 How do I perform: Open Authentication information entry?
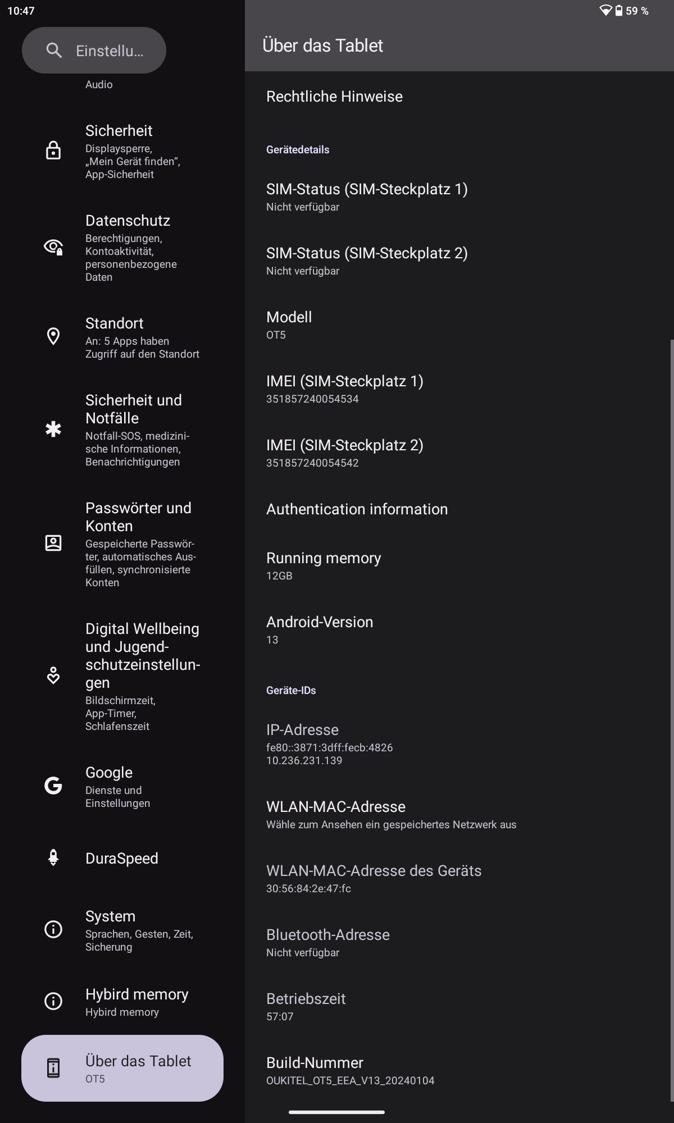459,509
